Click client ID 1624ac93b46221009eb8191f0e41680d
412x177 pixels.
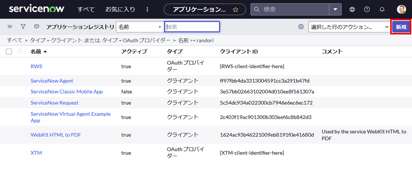point(267,135)
